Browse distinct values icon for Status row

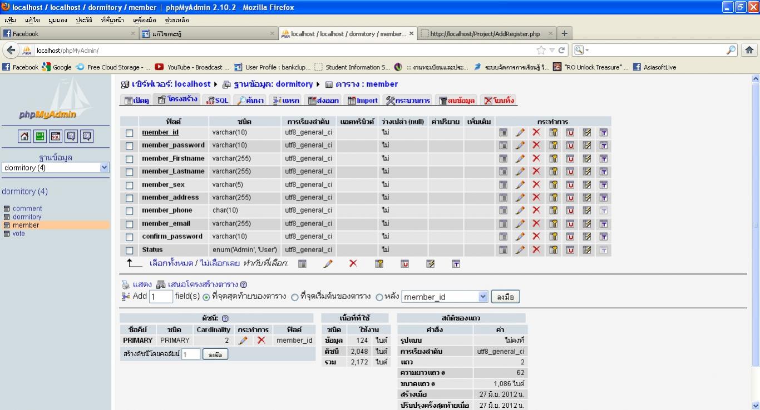tap(503, 249)
